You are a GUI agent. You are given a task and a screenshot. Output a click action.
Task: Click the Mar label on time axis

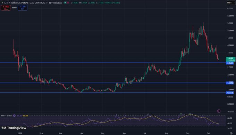[60, 133]
